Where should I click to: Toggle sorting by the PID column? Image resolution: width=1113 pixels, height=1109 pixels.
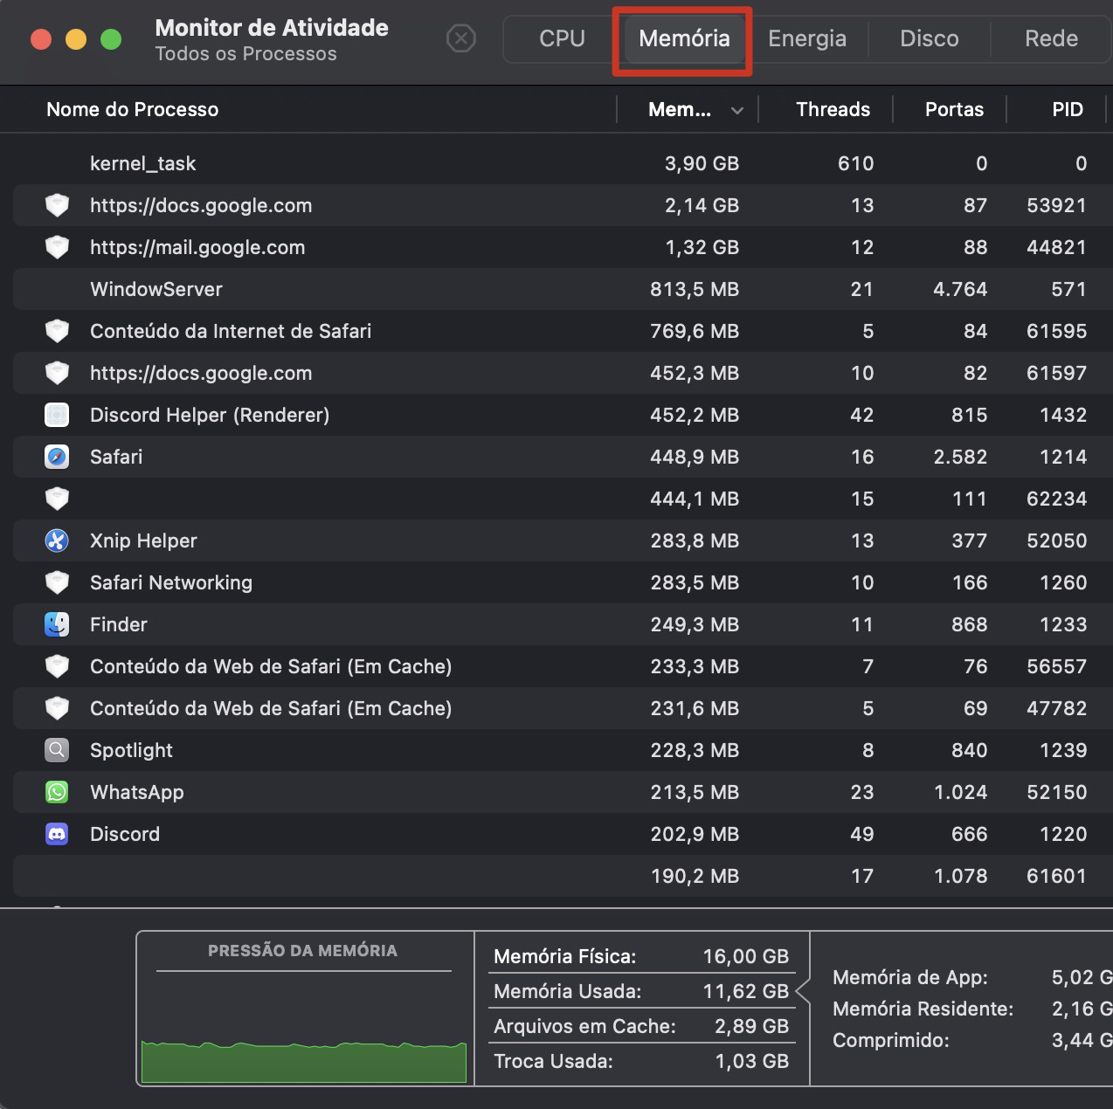(1068, 109)
